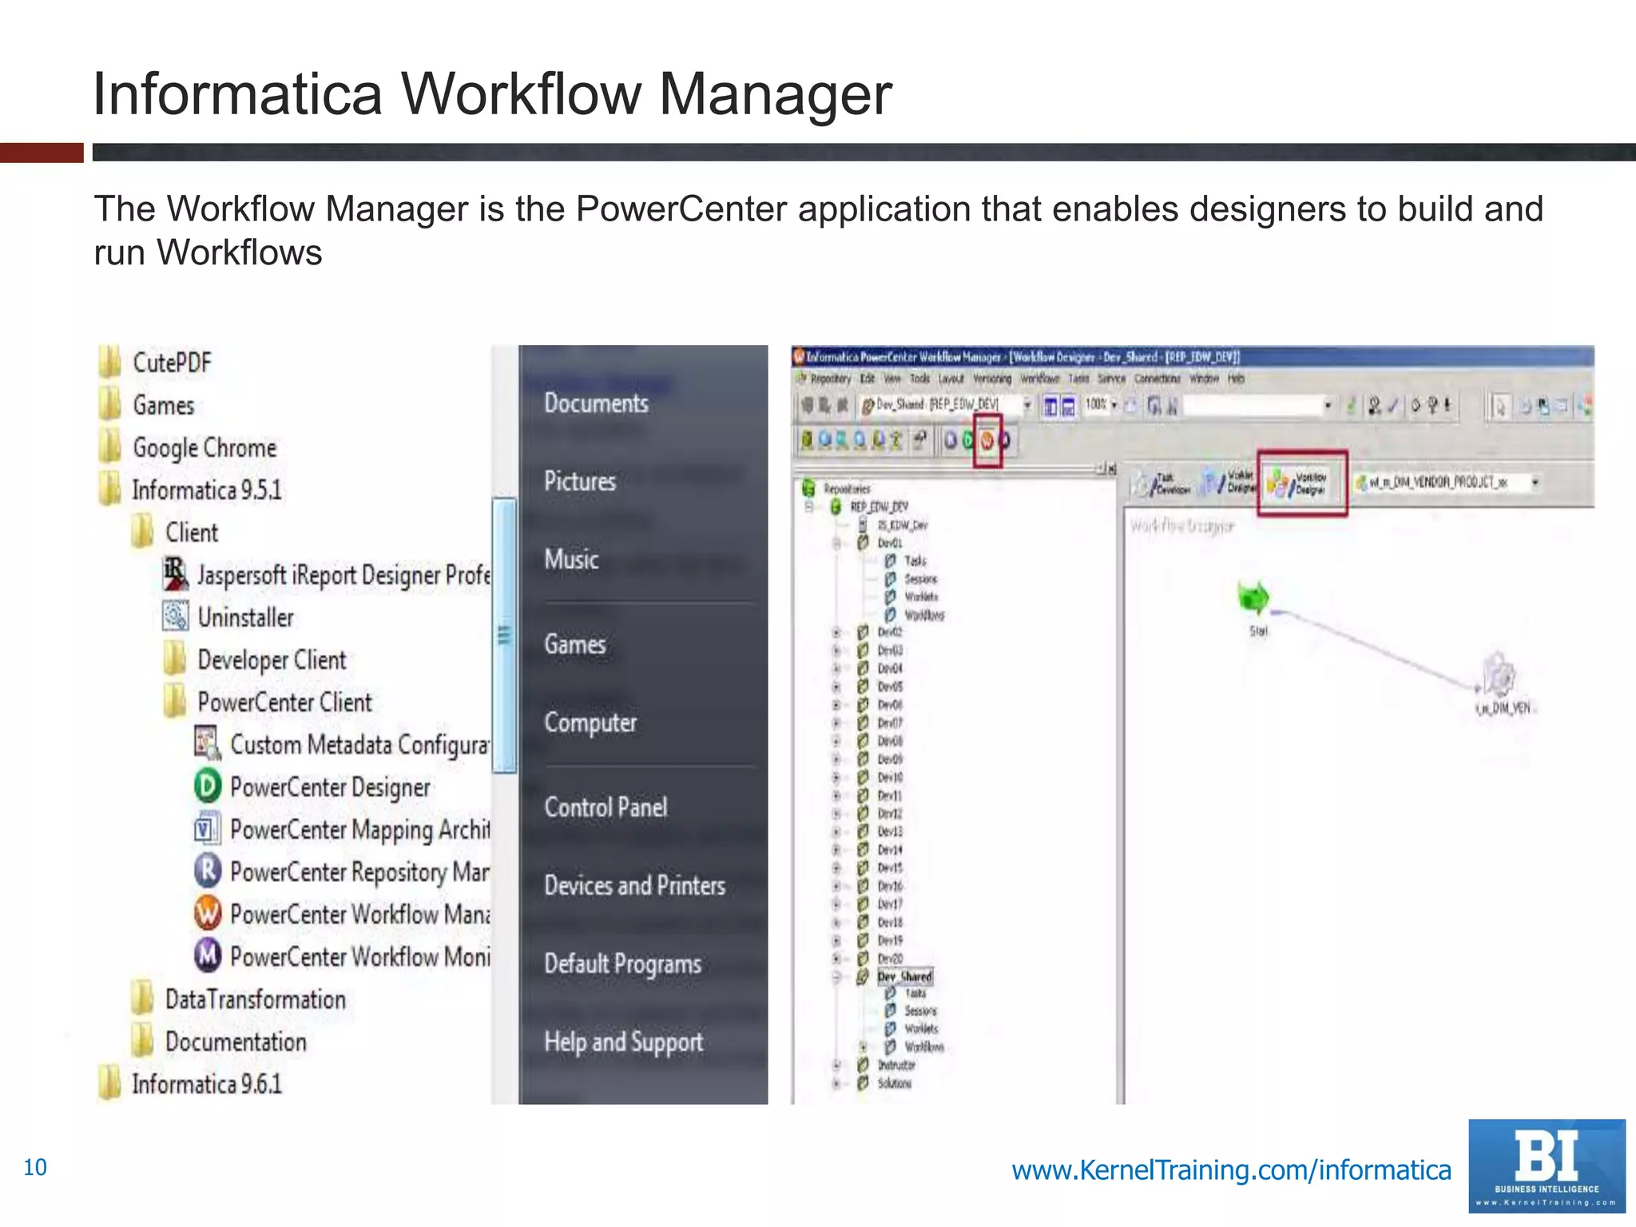1636x1227 pixels.
Task: Select Worklets under Dev_Shared
Action: (921, 1029)
